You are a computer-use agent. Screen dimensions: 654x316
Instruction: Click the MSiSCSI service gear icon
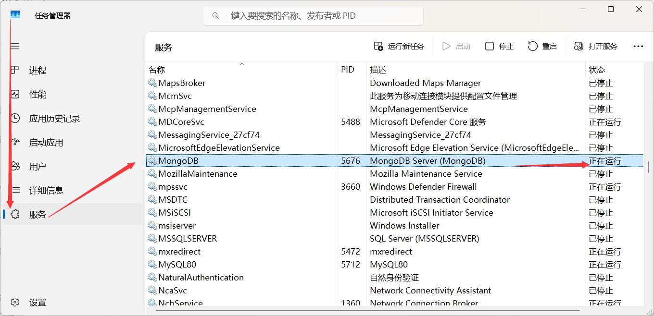click(x=152, y=213)
